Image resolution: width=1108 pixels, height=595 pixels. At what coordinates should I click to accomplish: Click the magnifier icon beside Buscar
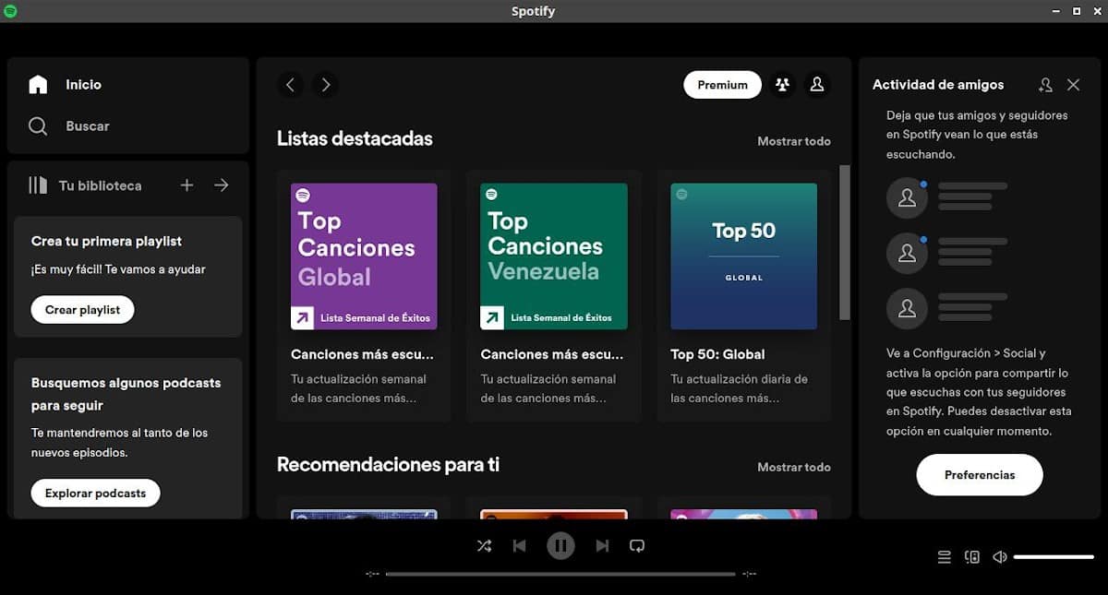38,125
